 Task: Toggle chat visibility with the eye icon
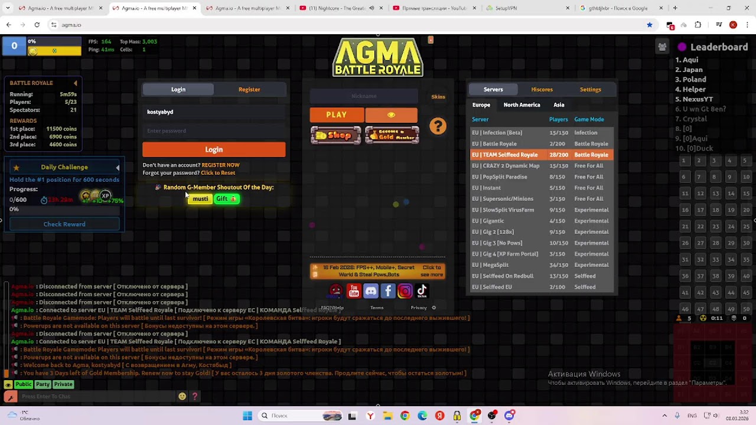8,384
